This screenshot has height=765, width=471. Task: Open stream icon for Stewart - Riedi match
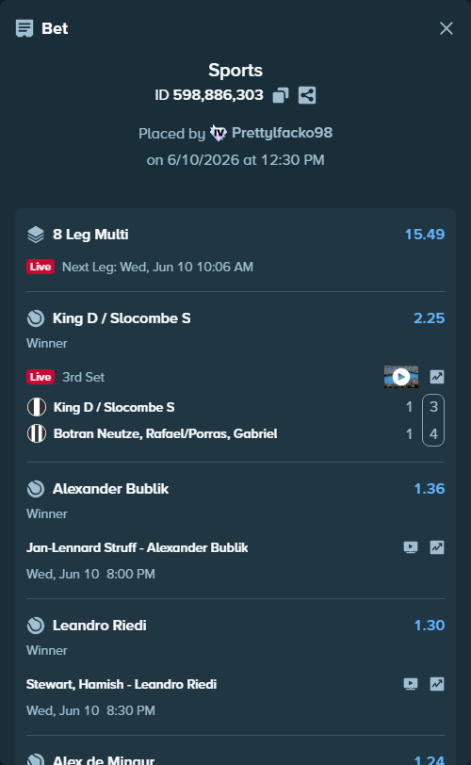pyautogui.click(x=411, y=684)
